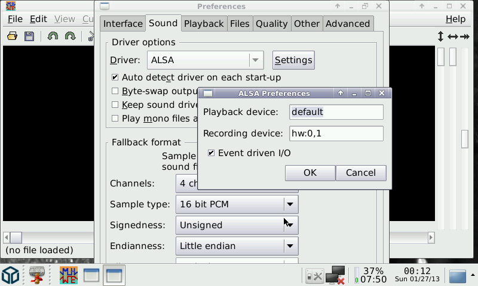Click the open file folder icon
This screenshot has width=478, height=286.
tap(12, 36)
